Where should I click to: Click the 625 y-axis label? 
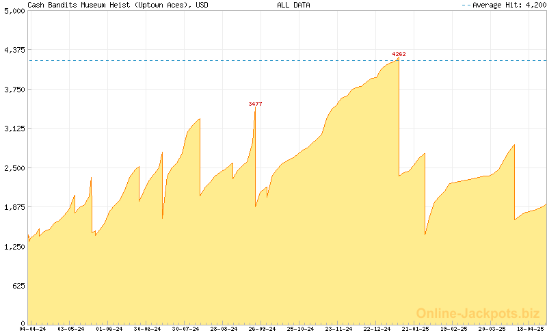17,286
